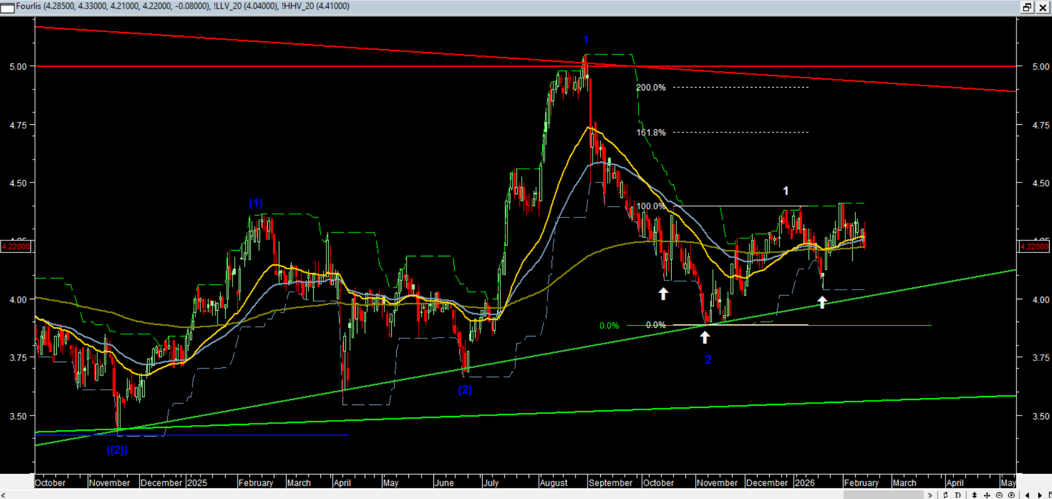1052x499 pixels.
Task: Click the refresh cycle arrows icon
Action: click(x=945, y=495)
